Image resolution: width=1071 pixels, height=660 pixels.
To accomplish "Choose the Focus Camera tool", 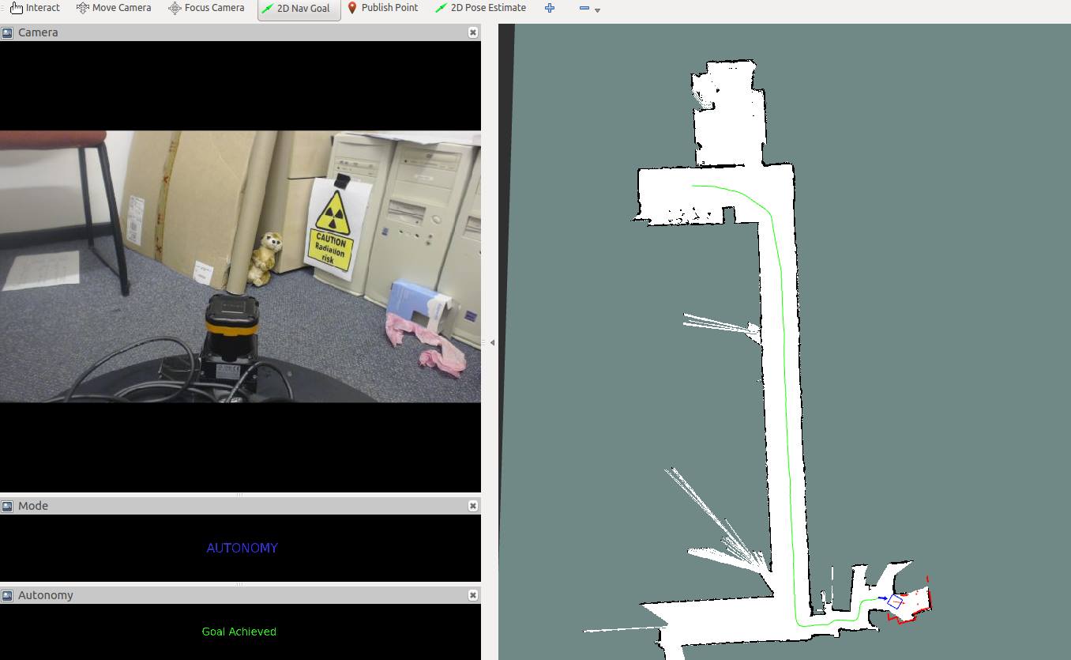I will coord(206,8).
